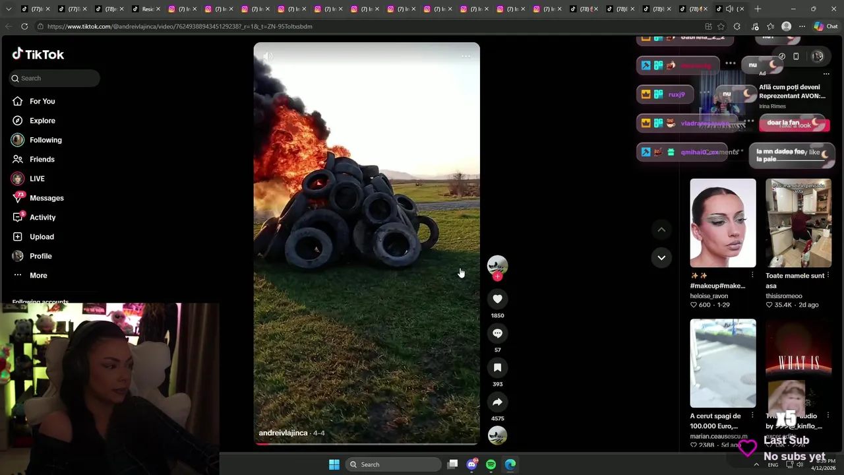Screen dimensions: 844x475
Task: Open the heloise_ravon makeup video thumbnail
Action: click(x=723, y=223)
